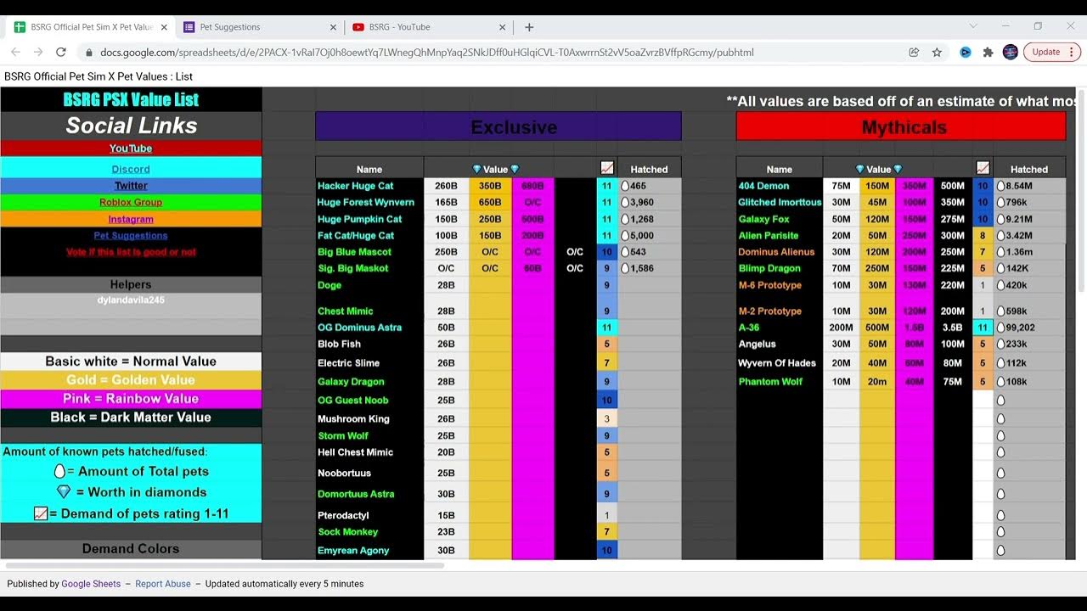
Task: Select the Phantom Wolf cell
Action: pos(780,382)
